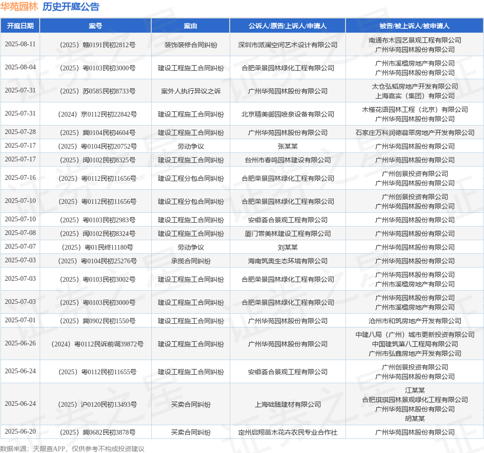Click case number 粤0103民初2983号
The height and width of the screenshot is (453, 484).
pyautogui.click(x=97, y=220)
